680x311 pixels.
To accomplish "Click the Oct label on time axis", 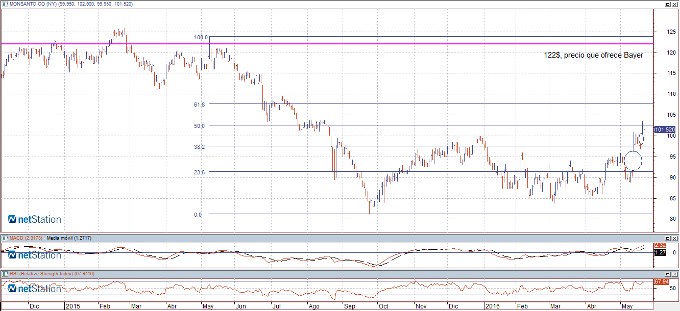I will [383, 306].
